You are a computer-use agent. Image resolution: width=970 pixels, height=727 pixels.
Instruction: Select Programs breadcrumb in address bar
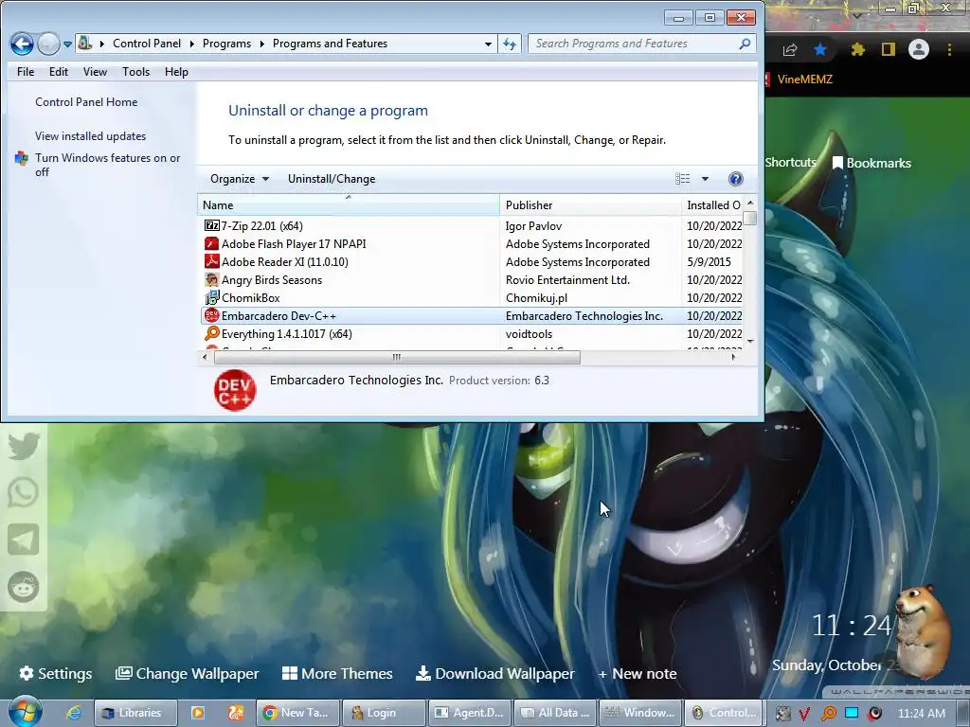click(x=226, y=44)
